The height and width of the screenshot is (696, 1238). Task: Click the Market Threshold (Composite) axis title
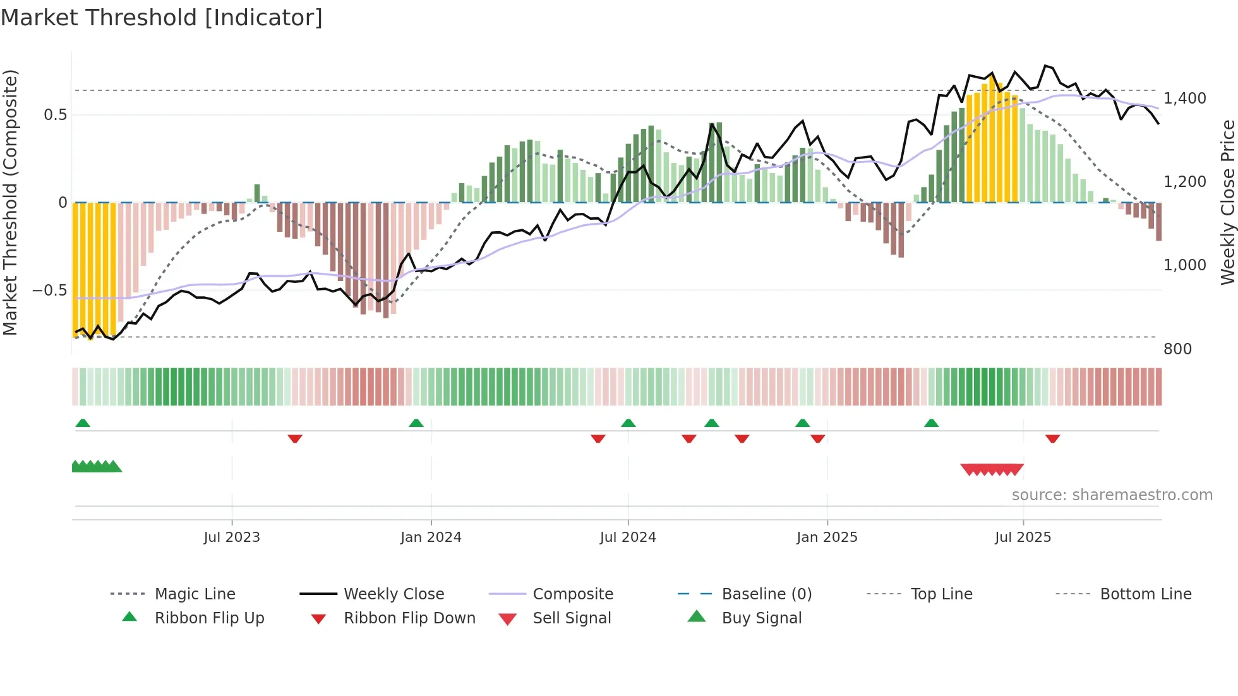point(10,202)
